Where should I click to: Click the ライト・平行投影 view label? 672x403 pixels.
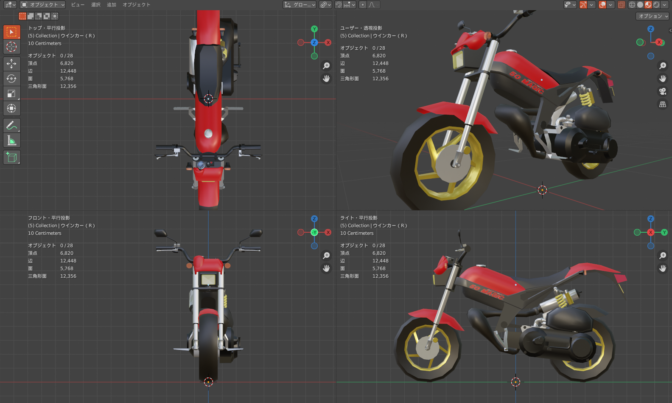359,218
